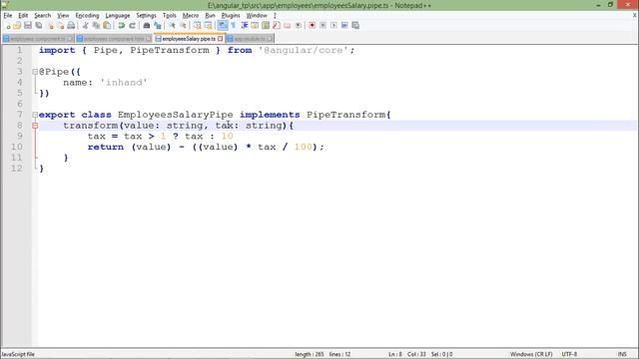The image size is (639, 359).
Task: Switch to employees.component.ts tab
Action: [38, 39]
